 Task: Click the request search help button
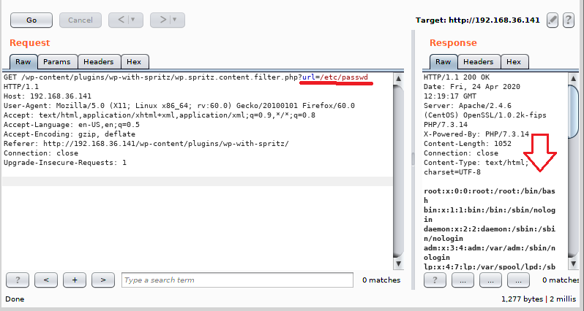point(18,280)
